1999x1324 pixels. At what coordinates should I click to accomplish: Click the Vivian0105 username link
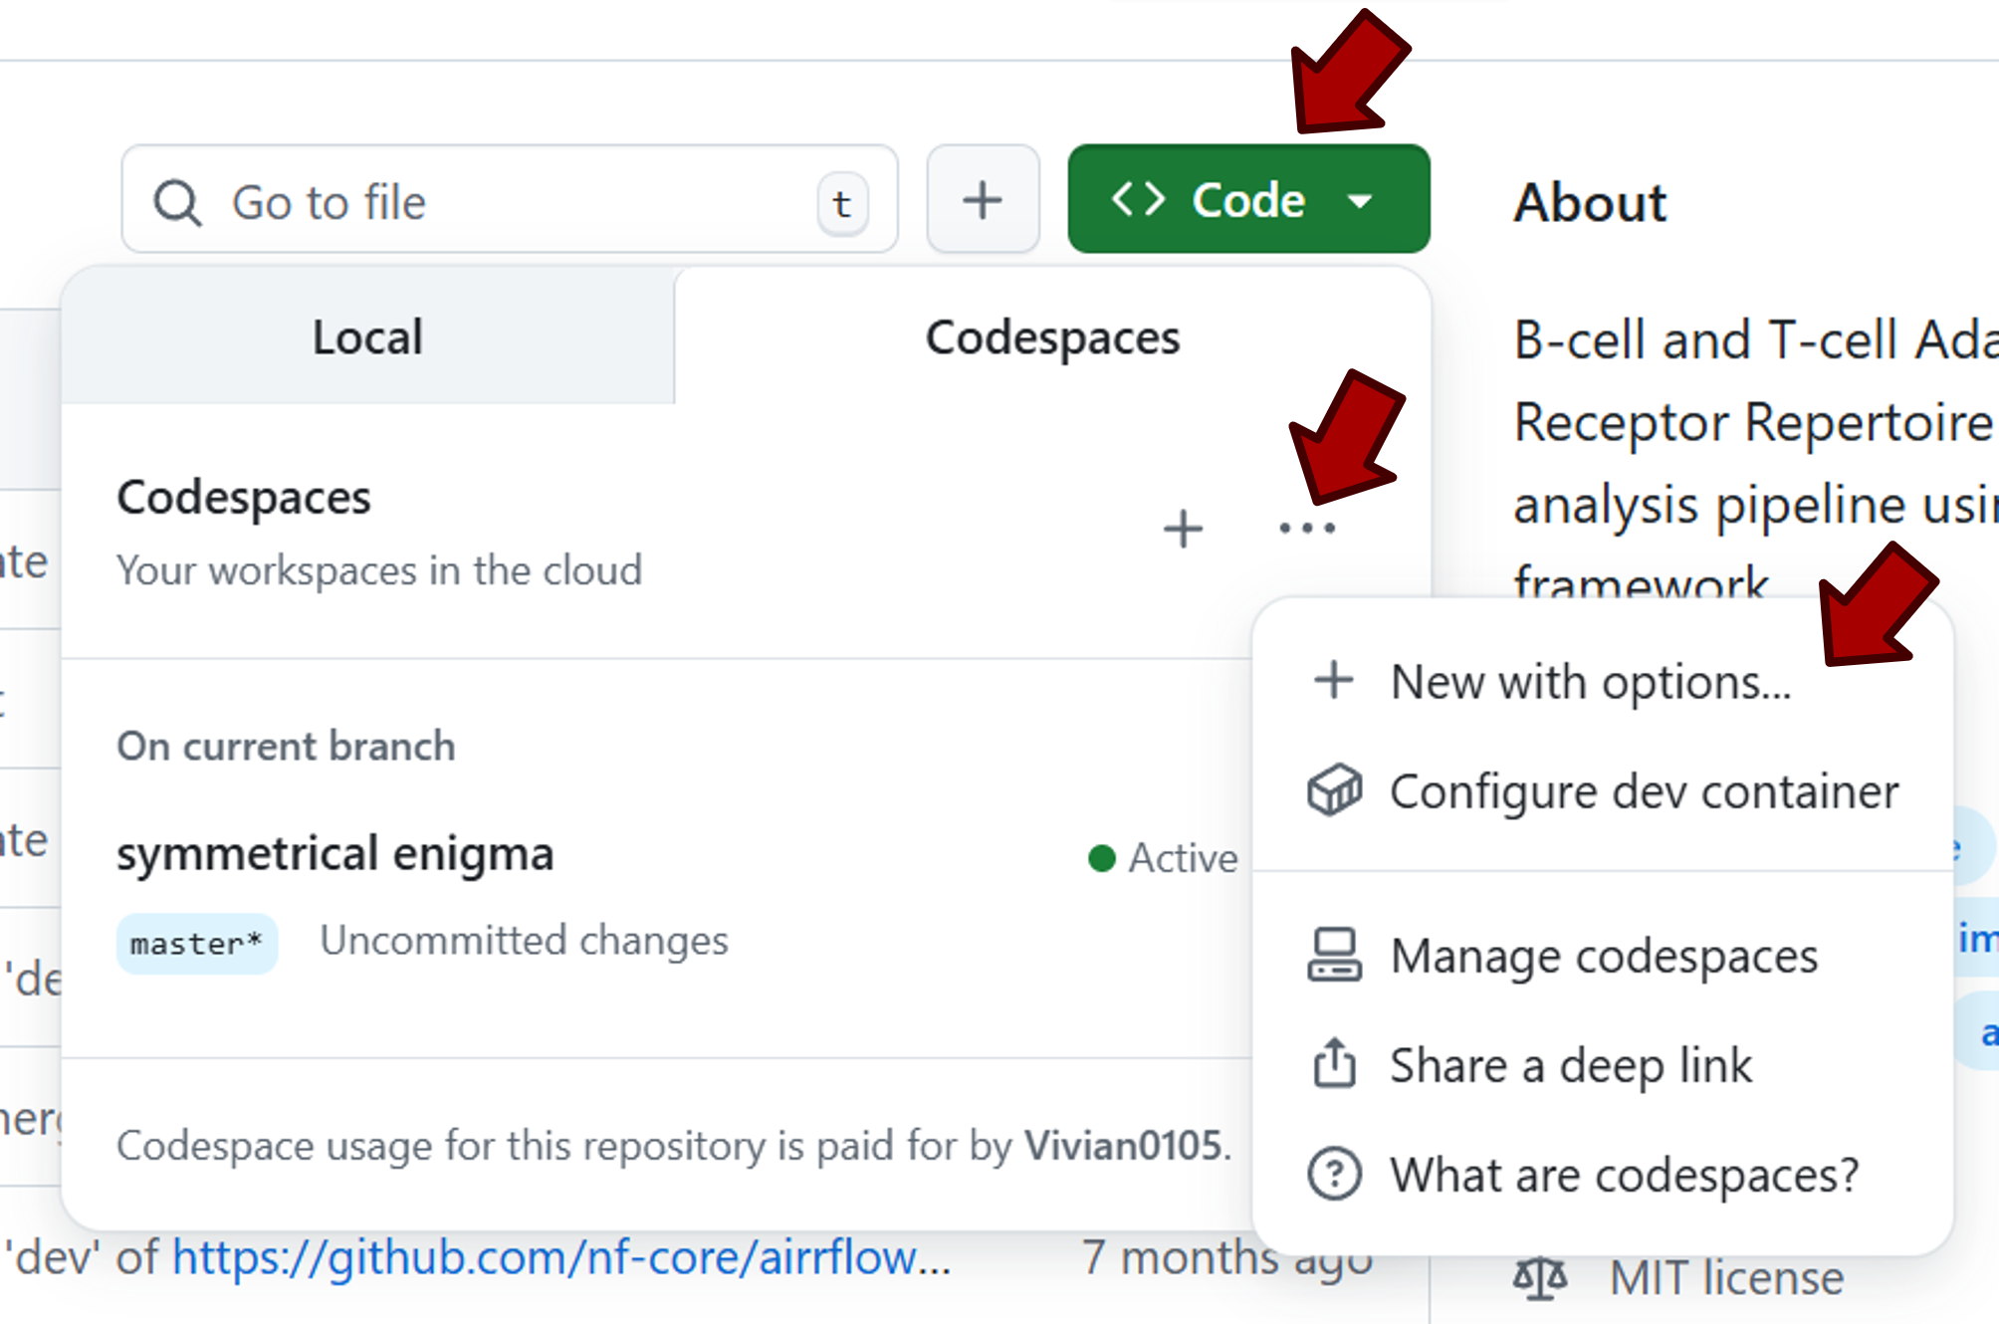pyautogui.click(x=1123, y=1146)
